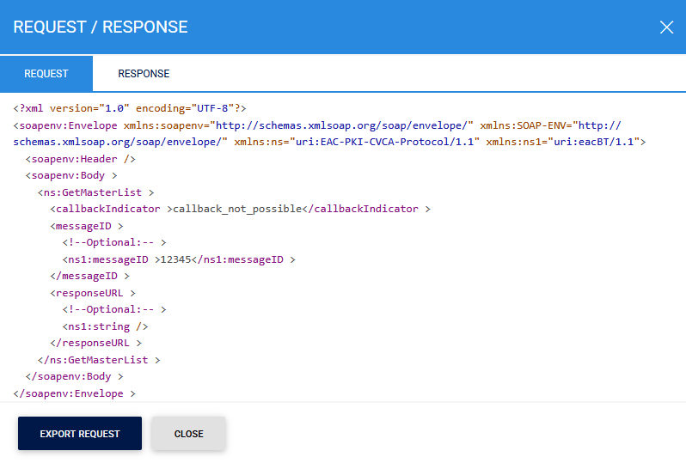Click the closing responseURL tag
The height and width of the screenshot is (463, 686).
[95, 343]
